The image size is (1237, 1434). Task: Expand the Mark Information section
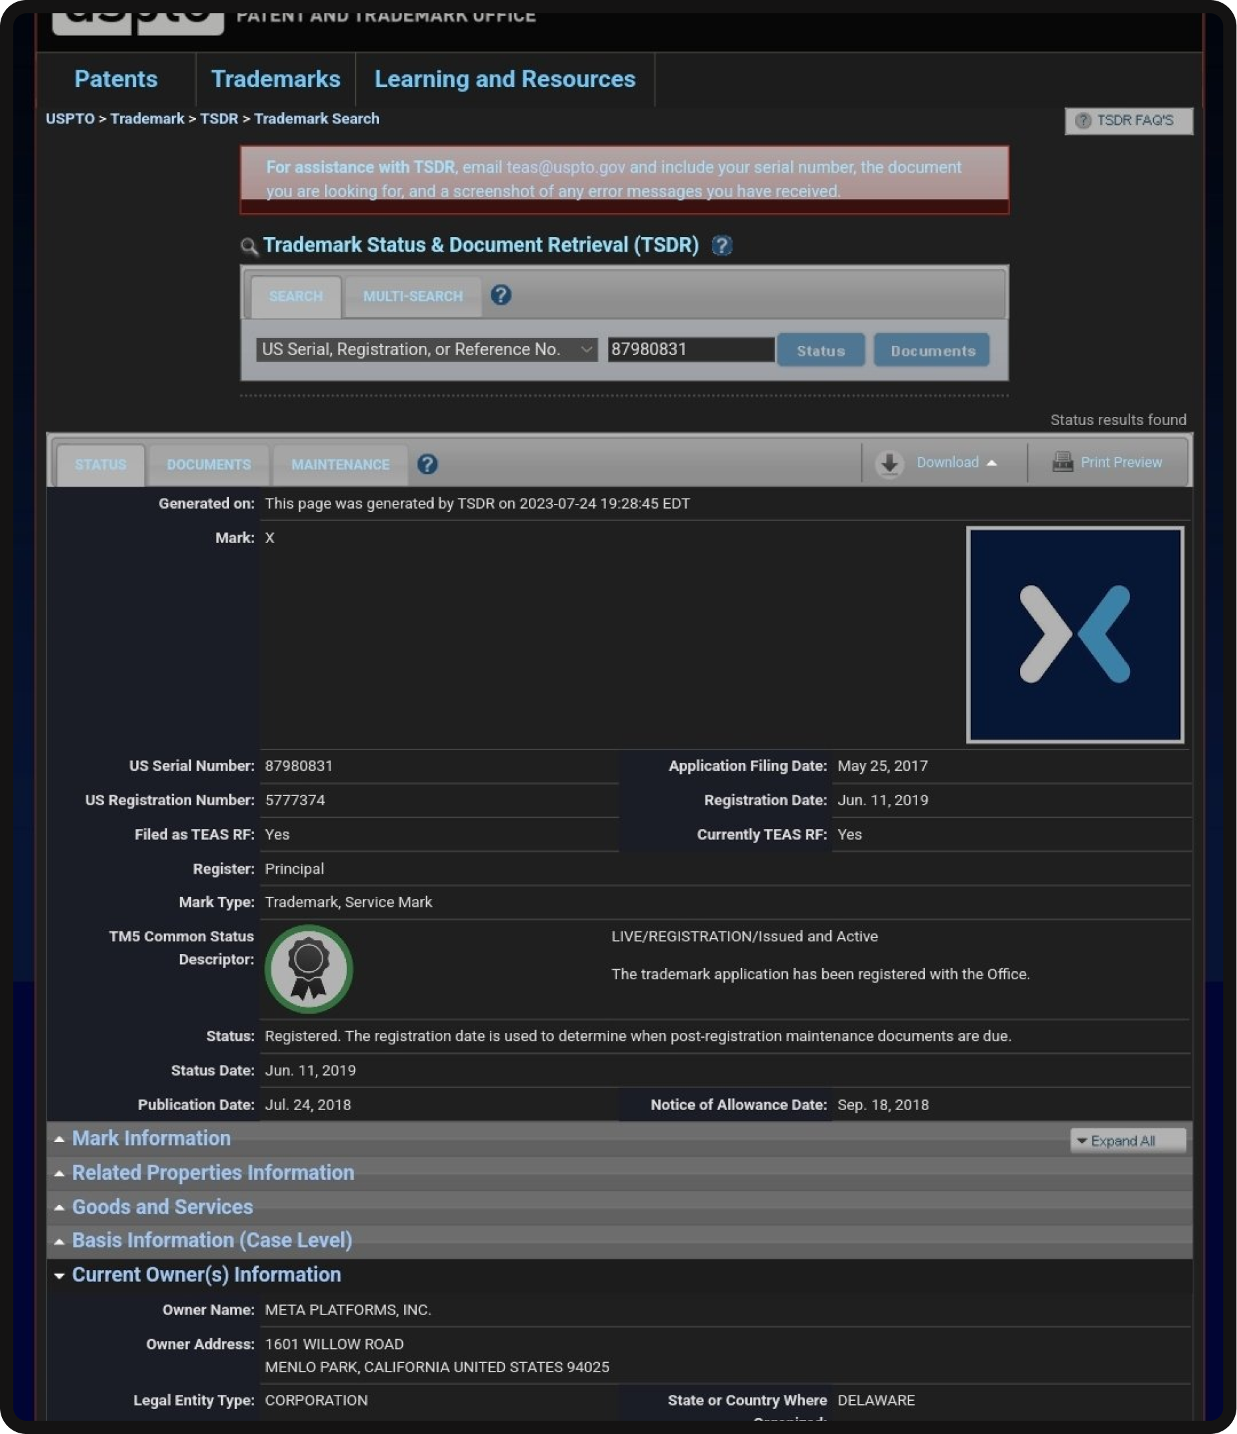click(x=151, y=1139)
